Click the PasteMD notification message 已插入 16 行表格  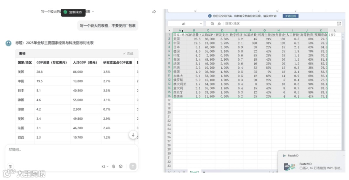point(321,168)
